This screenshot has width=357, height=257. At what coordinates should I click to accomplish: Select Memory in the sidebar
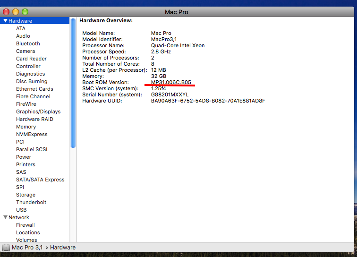[26, 127]
